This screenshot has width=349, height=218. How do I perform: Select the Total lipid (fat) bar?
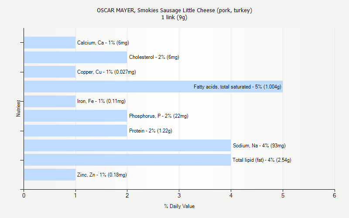(x=127, y=160)
